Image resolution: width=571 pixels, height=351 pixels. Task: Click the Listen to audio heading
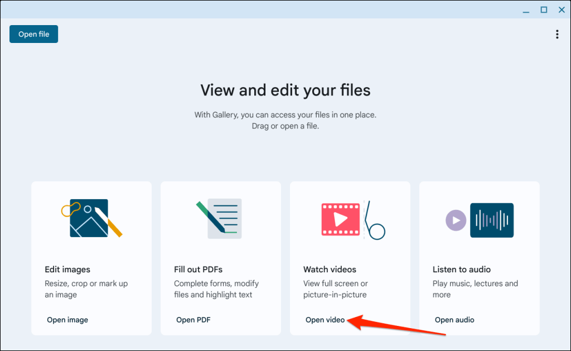462,270
